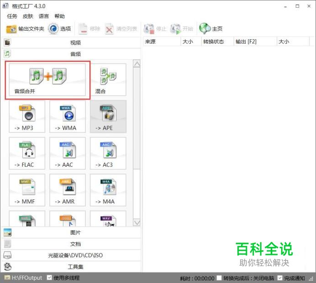Click the 输出 [F2] column header
The image size is (316, 283).
point(255,42)
